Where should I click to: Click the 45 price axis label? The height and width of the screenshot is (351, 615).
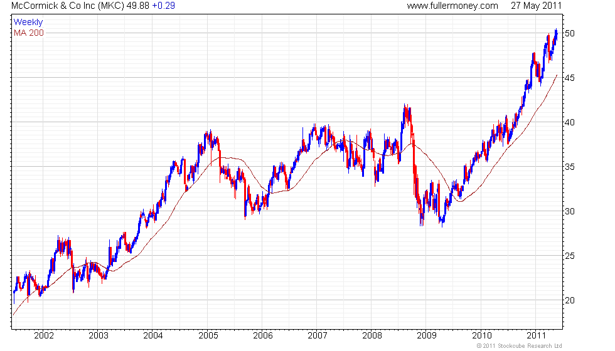tap(570, 78)
